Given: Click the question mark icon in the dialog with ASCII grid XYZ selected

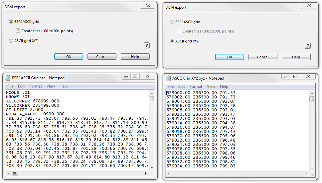Looking at the screenshot, I should tap(308, 46).
